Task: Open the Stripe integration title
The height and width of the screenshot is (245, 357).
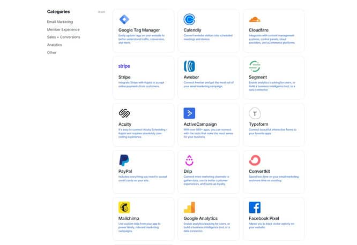Action: [x=124, y=77]
